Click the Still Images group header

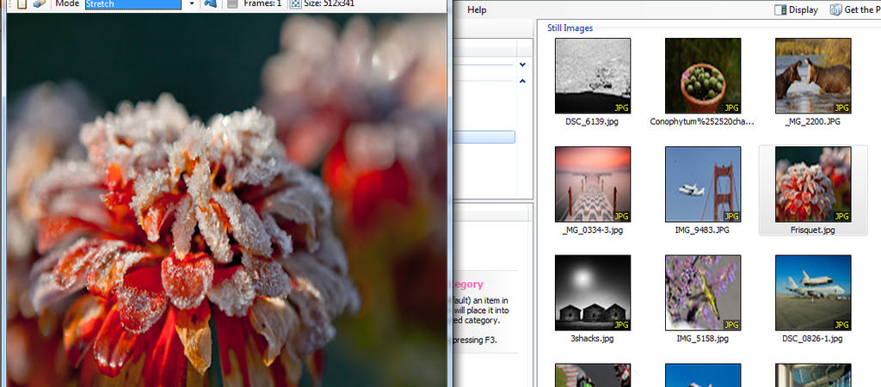pos(570,28)
